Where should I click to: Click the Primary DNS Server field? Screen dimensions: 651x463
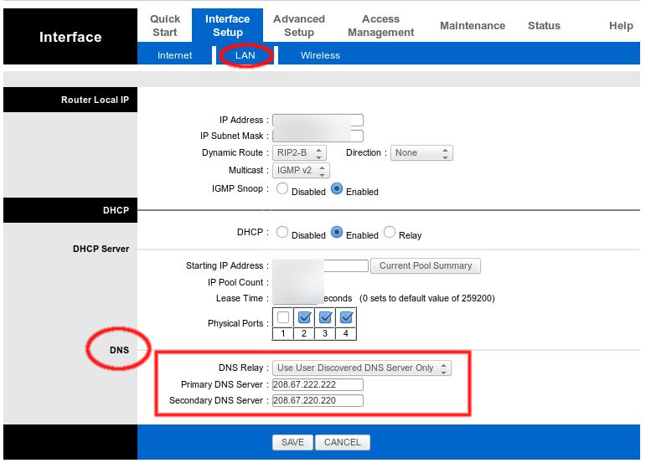[x=318, y=384]
